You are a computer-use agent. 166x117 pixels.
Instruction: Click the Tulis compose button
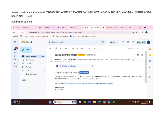(x=26, y=50)
